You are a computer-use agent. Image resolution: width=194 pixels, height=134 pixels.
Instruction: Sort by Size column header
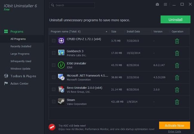click(114, 32)
